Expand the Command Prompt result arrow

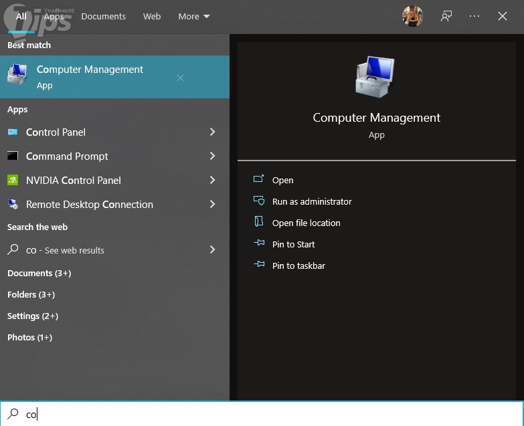pos(212,156)
